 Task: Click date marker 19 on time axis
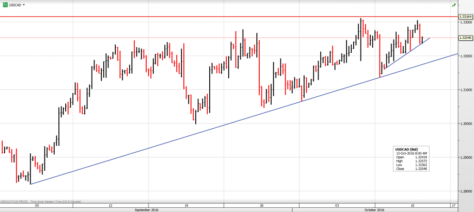click(186, 205)
